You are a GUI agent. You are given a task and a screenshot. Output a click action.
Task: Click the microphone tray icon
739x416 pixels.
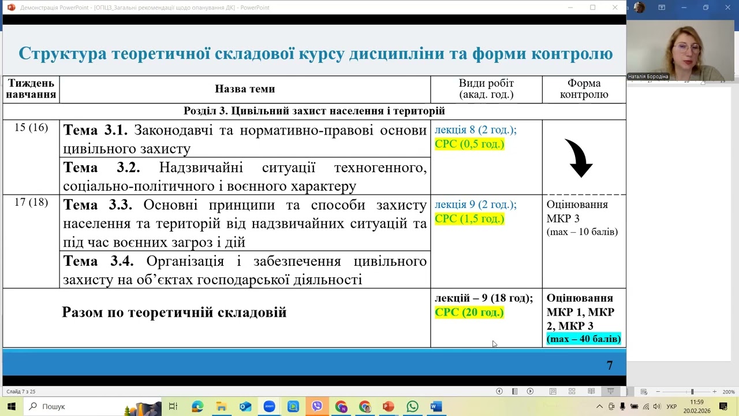(x=622, y=407)
